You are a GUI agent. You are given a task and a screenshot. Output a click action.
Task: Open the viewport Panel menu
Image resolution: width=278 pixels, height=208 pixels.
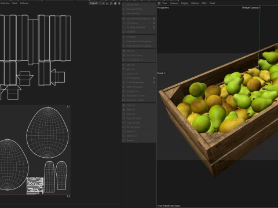click(x=212, y=3)
